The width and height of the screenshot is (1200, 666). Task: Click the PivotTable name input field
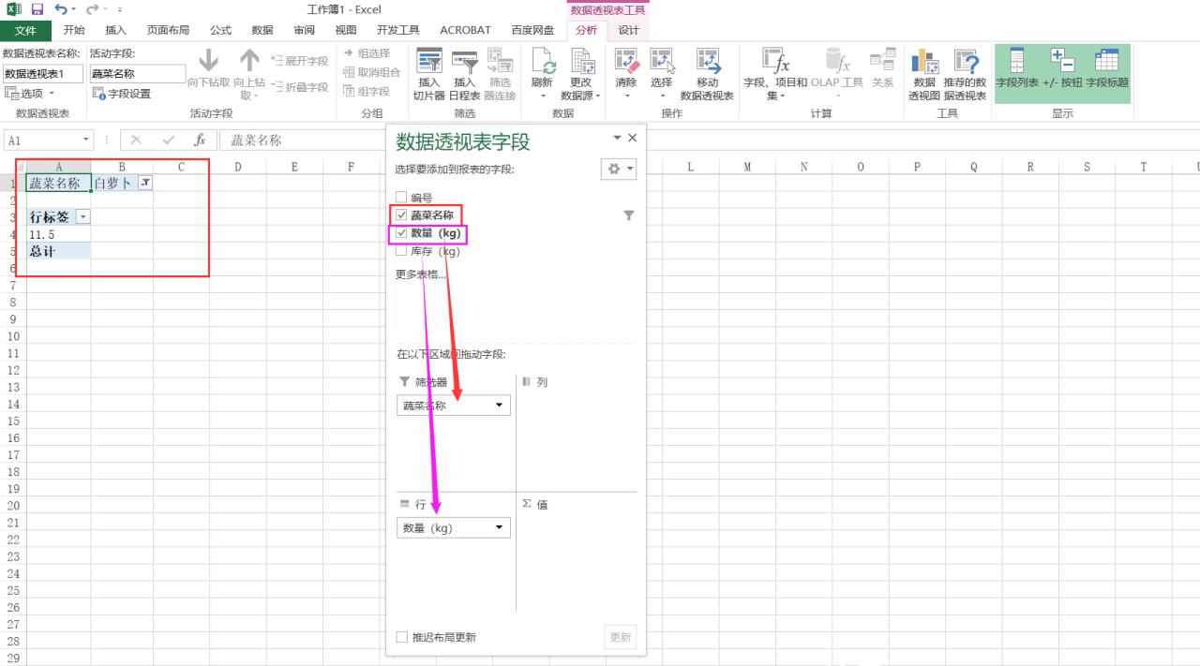pyautogui.click(x=43, y=74)
